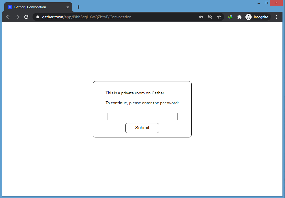
Task: Open a new tab with the plus button
Action: [x=78, y=7]
